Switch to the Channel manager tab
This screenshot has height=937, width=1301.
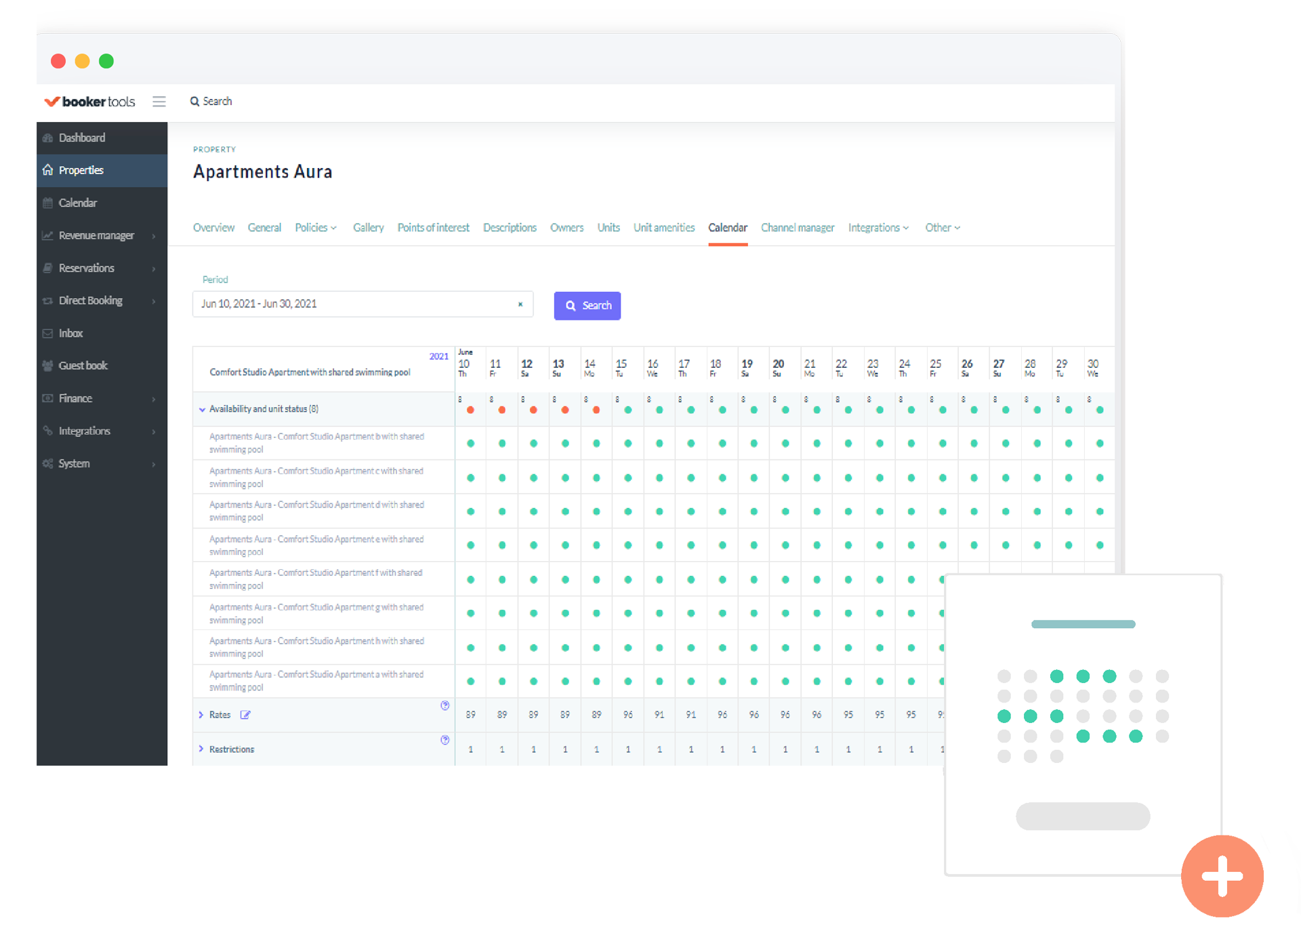(798, 227)
